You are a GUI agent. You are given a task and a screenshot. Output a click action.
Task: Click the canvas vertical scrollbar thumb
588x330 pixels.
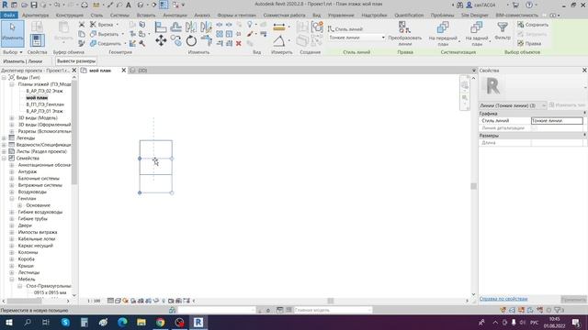(x=474, y=186)
